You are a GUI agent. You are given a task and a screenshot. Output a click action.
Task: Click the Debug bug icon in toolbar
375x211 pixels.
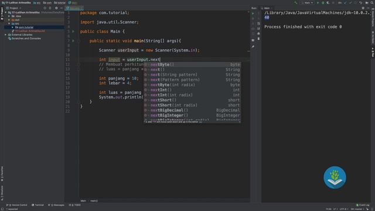pyautogui.click(x=323, y=2)
